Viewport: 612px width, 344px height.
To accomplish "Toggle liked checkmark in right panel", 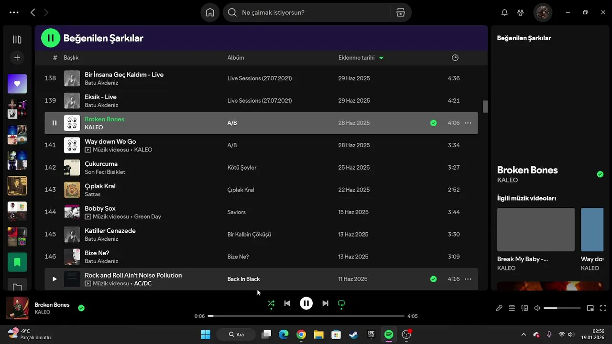I will point(600,174).
